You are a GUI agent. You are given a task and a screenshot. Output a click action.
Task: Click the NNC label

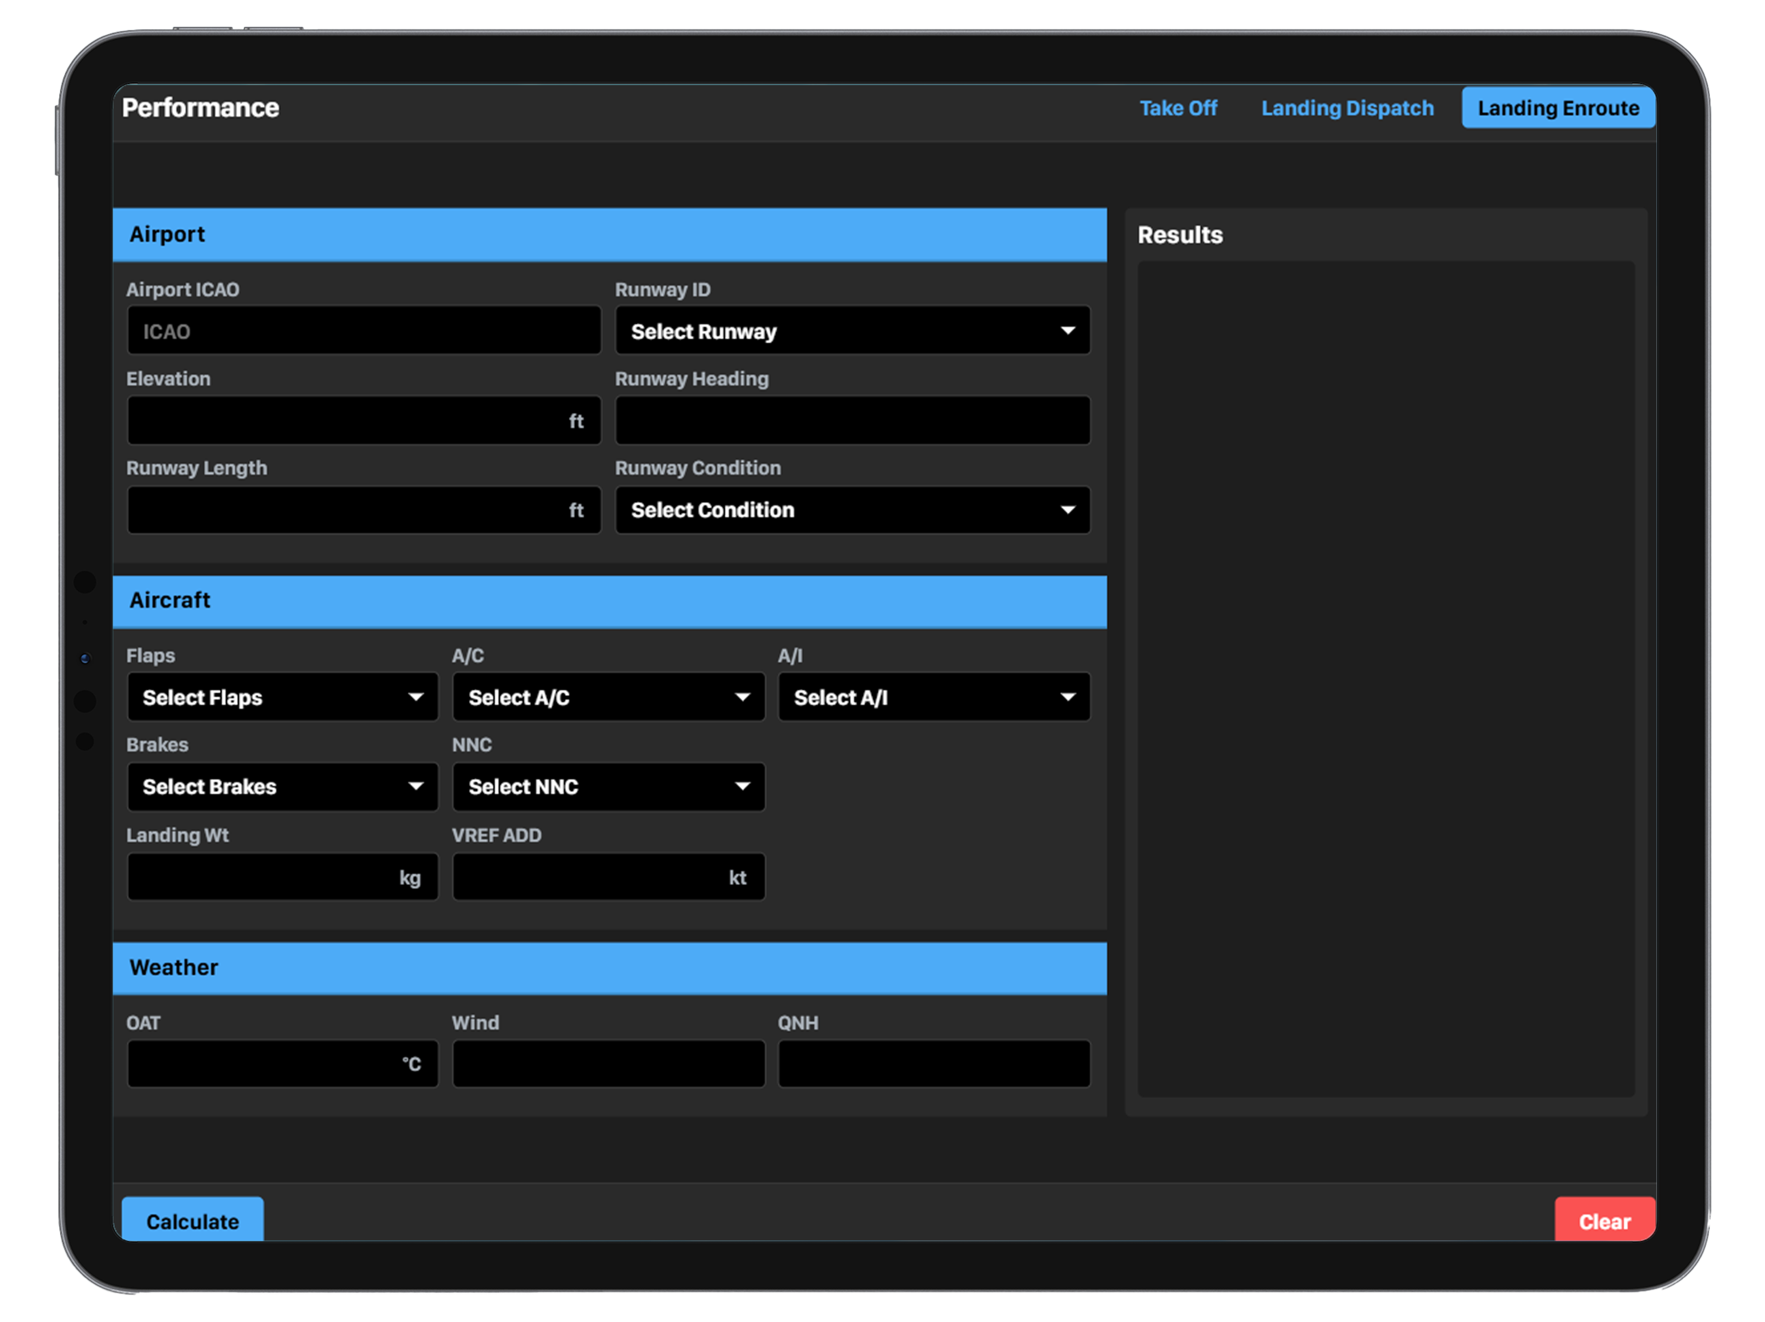point(472,745)
